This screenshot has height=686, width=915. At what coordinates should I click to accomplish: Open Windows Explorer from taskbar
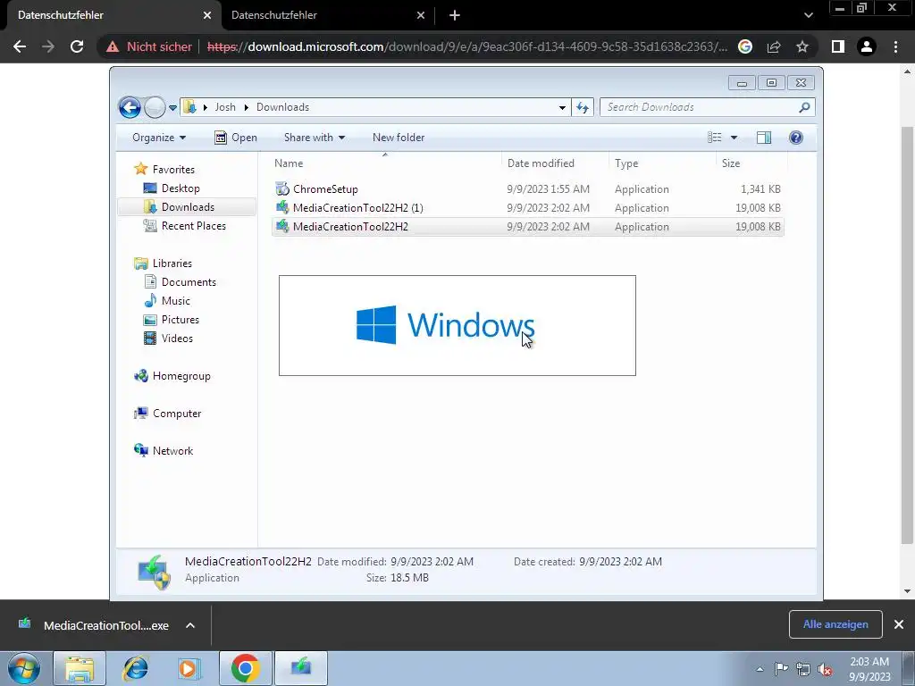[x=80, y=668]
